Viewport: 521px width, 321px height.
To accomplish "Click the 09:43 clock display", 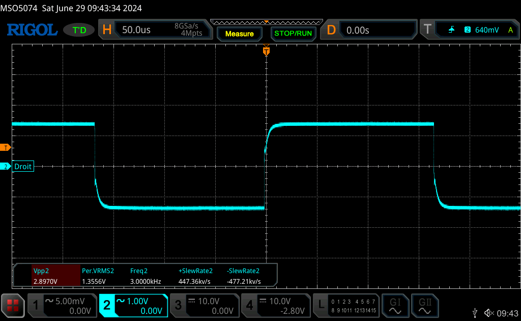I will (x=507, y=313).
